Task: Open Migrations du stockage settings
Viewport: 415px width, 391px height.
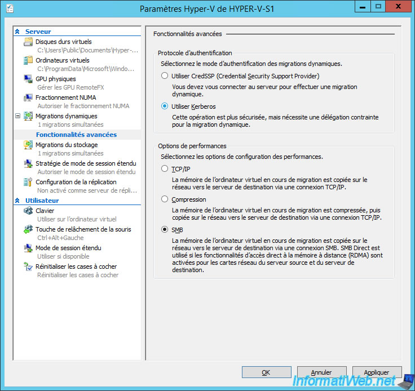Action: pyautogui.click(x=67, y=145)
